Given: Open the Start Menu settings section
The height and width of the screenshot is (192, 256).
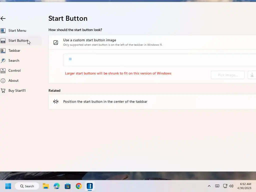Looking at the screenshot, I should (17, 30).
